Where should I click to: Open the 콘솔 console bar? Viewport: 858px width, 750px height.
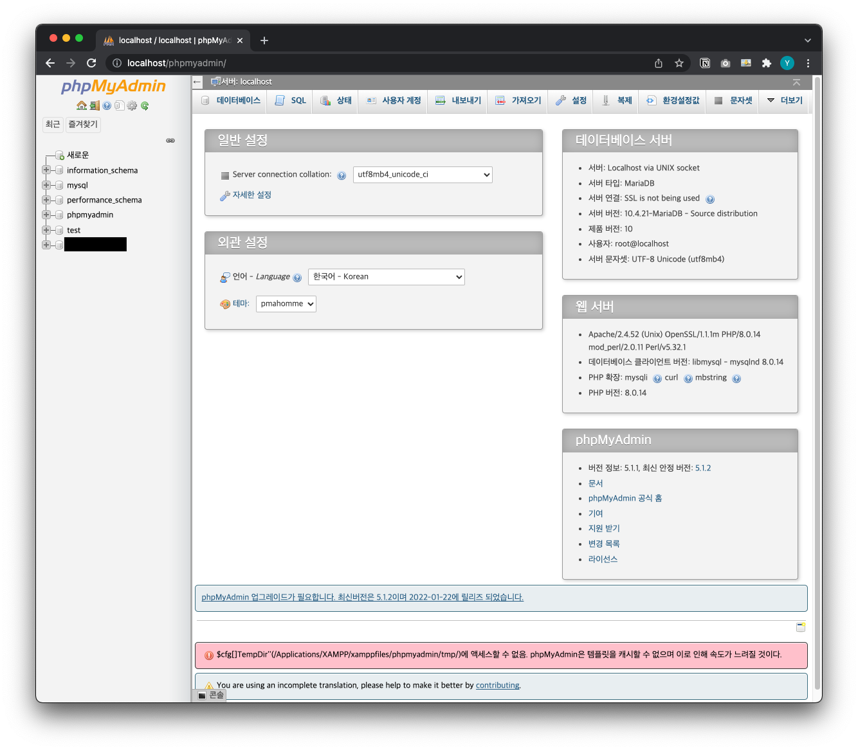pyautogui.click(x=210, y=695)
